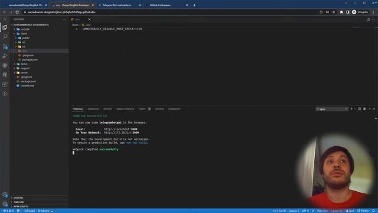Select the DEBUG CONSOLE panel tab
Image resolution: width=378 pixels, height=213 pixels.
[x=125, y=109]
